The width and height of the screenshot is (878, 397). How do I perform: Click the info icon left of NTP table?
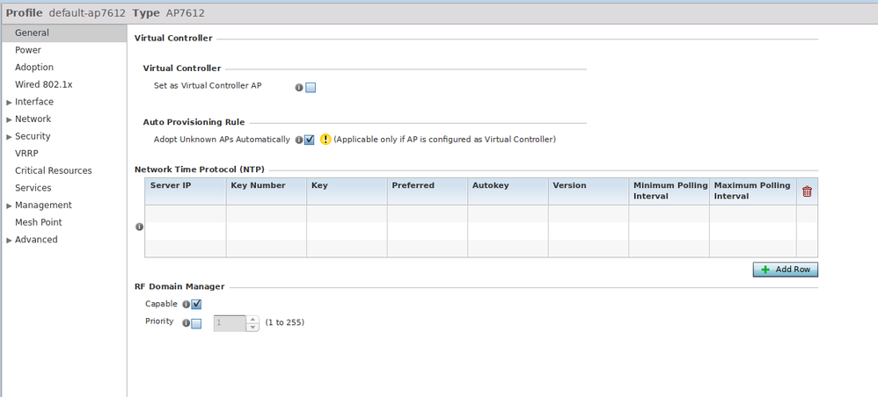[139, 227]
